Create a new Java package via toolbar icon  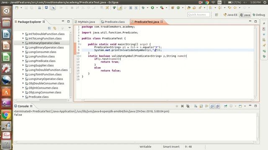[173, 8]
